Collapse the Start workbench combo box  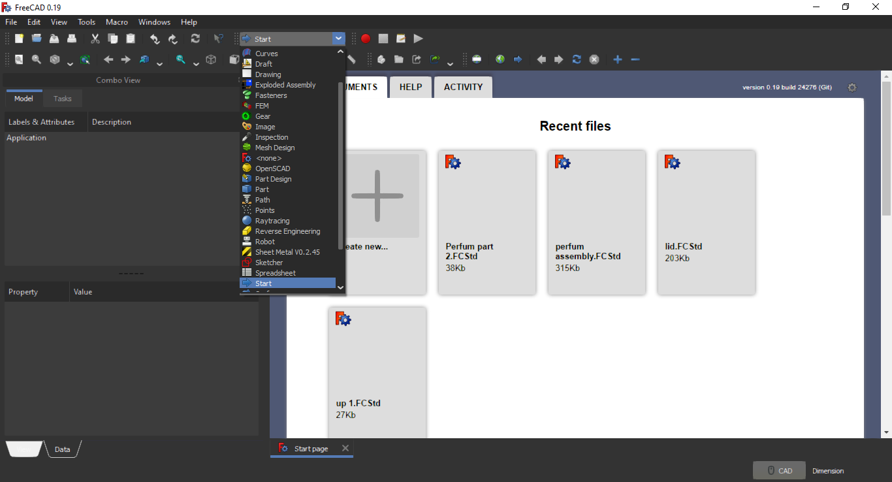click(x=338, y=39)
